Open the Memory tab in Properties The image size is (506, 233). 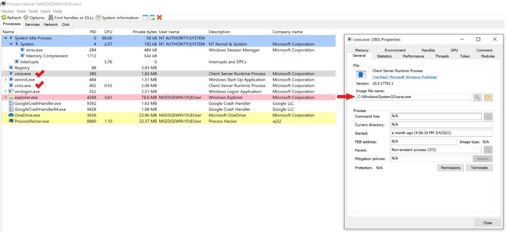pyautogui.click(x=362, y=50)
